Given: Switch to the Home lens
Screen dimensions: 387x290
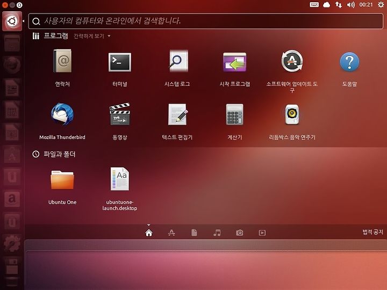Looking at the screenshot, I should (149, 233).
